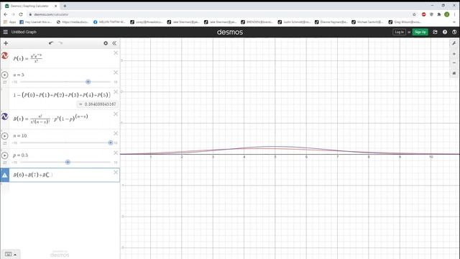
Task: Toggle visibility of B(x) graph
Action: pos(5,117)
